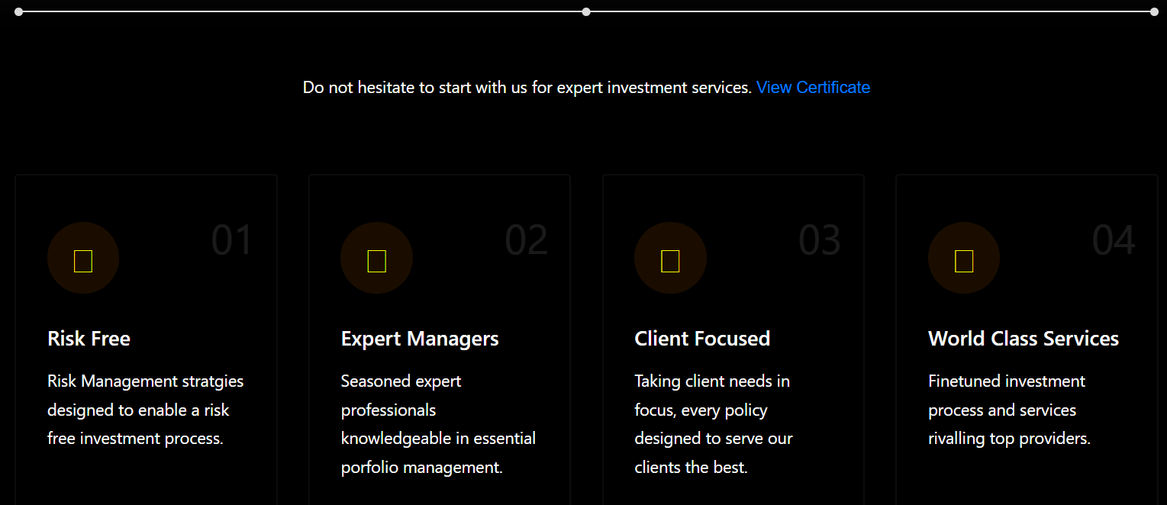The width and height of the screenshot is (1167, 505).
Task: Click the Expert Managers heading
Action: tap(420, 338)
